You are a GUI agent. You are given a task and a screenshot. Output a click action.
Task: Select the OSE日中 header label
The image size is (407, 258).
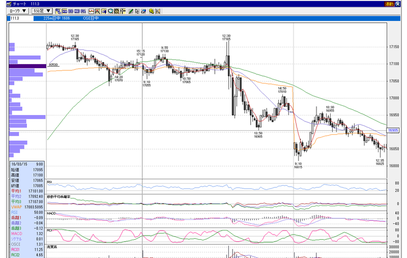[91, 18]
